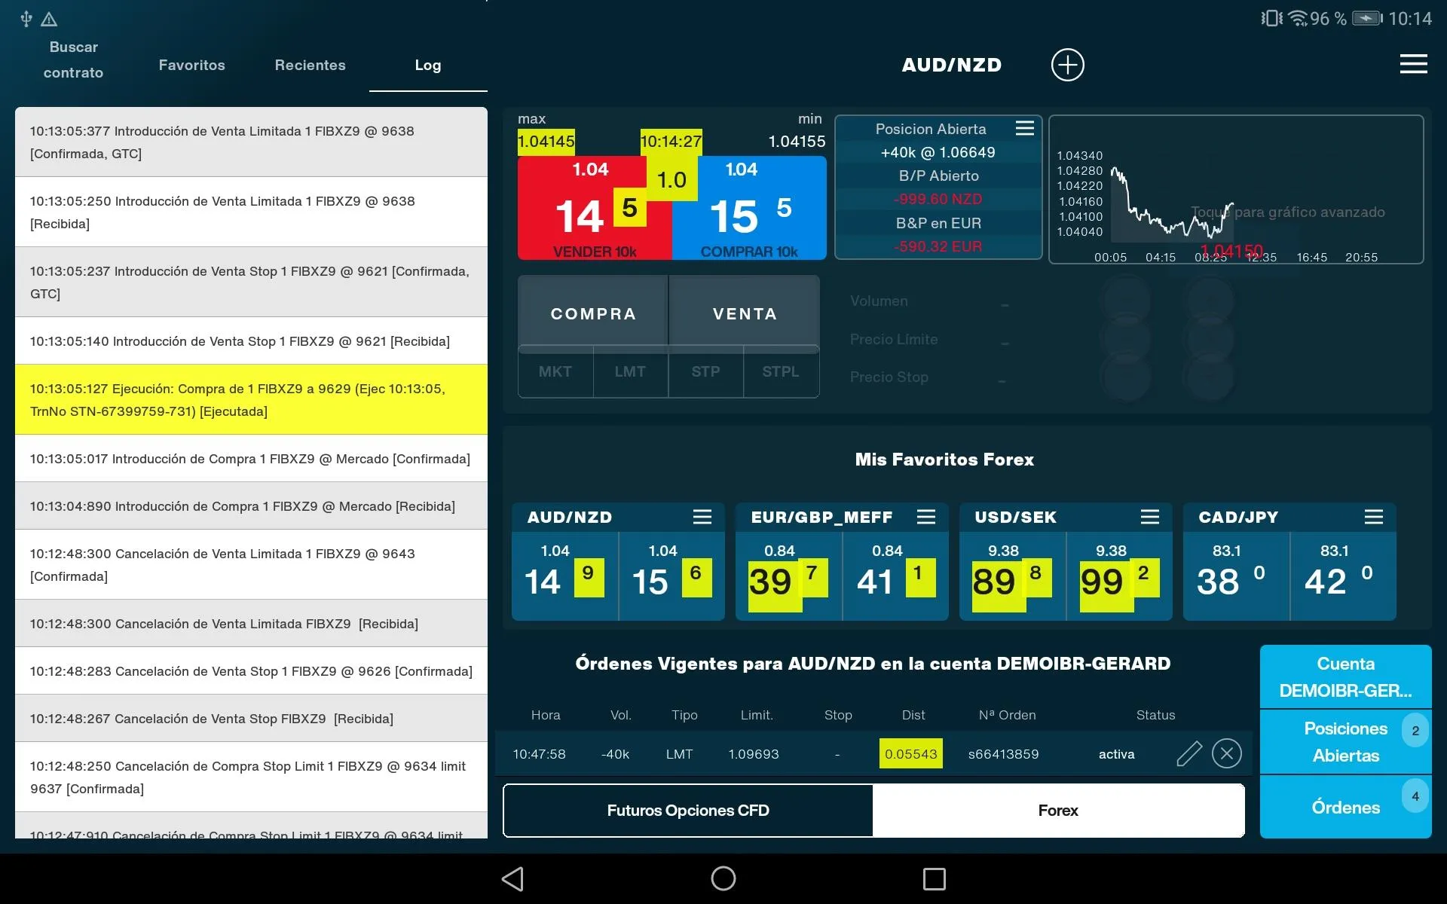
Task: Click the cancel order X button
Action: tap(1227, 752)
